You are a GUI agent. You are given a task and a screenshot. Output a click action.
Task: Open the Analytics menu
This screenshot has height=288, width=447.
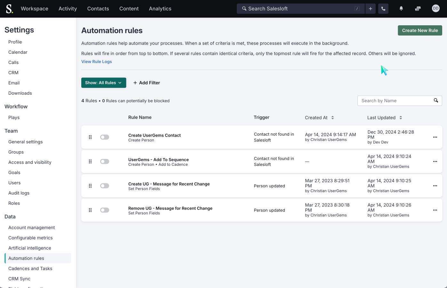point(160,9)
